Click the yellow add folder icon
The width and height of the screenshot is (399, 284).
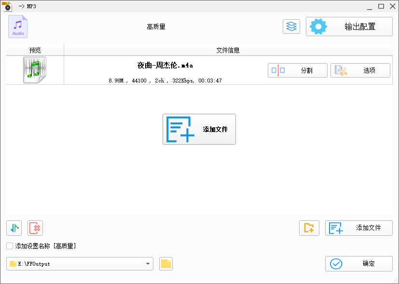click(309, 228)
